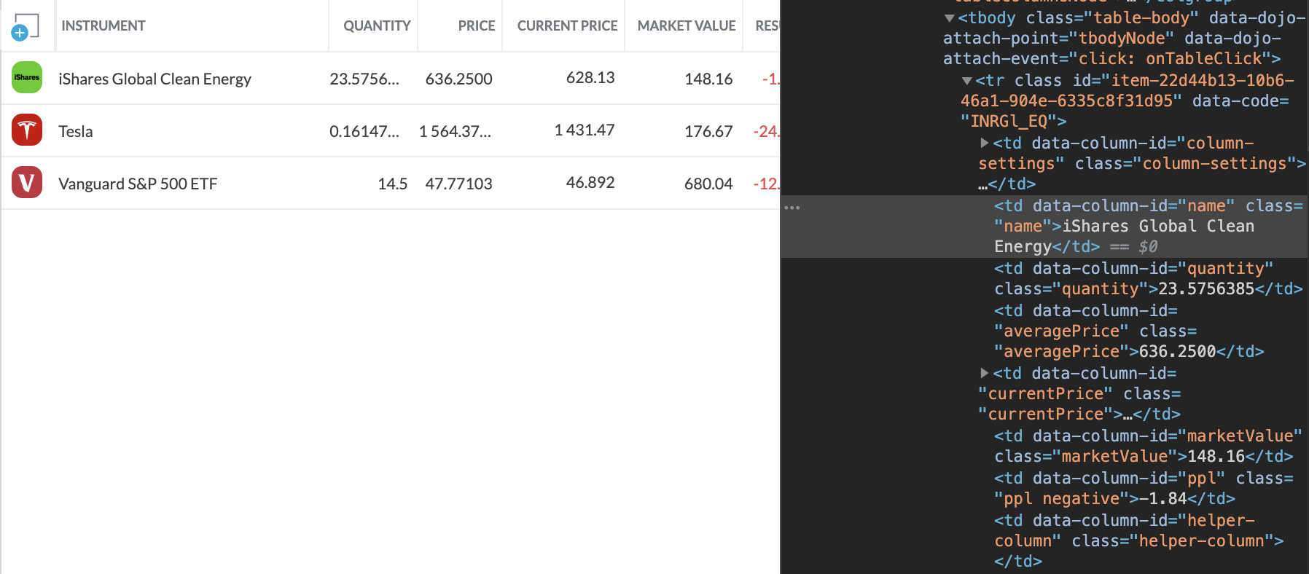Select the marketValue td element in DevTools

tap(1148, 447)
